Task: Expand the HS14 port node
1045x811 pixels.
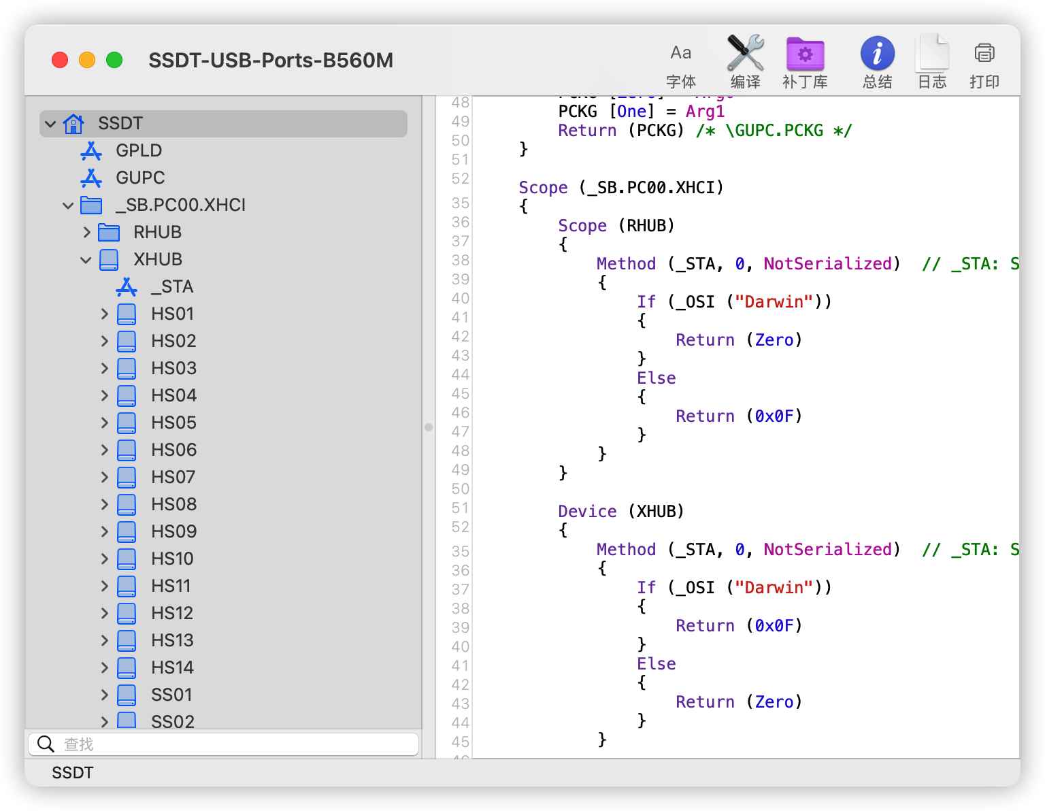Action: 104,667
